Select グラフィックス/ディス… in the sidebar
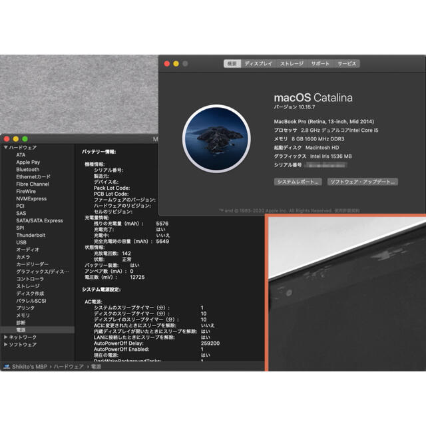426x426 pixels. 42,272
